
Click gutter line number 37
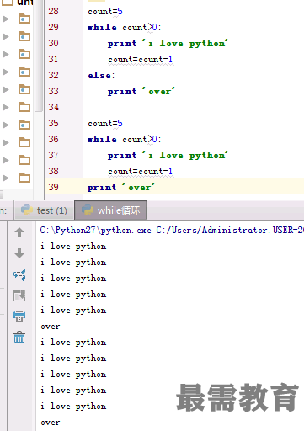tap(53, 155)
